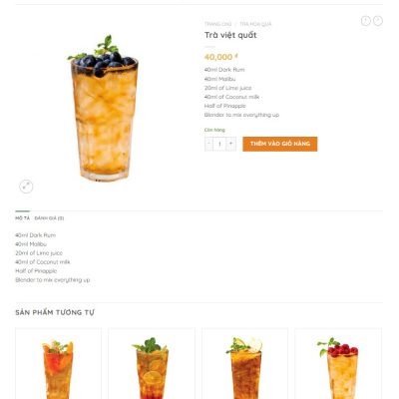Open the fourth similar product with raspberries

[338, 364]
